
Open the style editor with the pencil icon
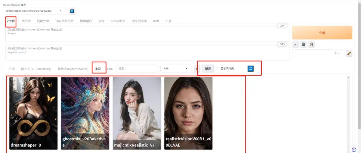pyautogui.click(x=349, y=54)
